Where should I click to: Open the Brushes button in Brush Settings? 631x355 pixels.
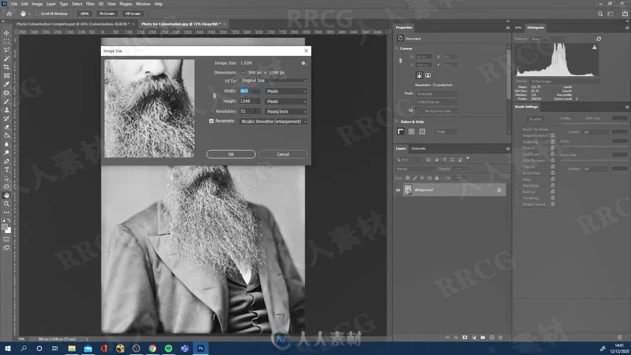[x=535, y=119]
